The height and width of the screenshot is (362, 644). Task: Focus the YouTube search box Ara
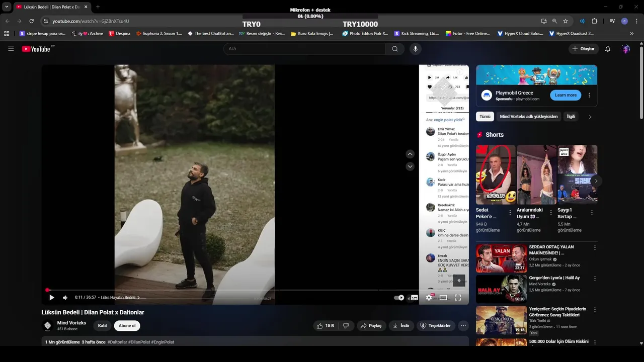(x=304, y=49)
